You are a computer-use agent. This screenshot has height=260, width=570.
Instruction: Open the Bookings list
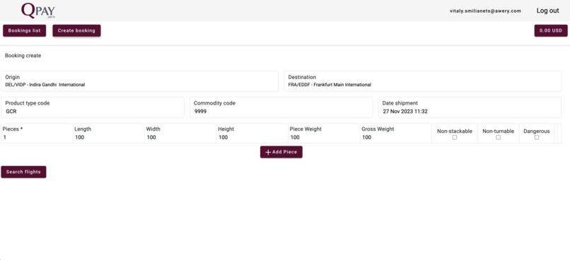24,31
